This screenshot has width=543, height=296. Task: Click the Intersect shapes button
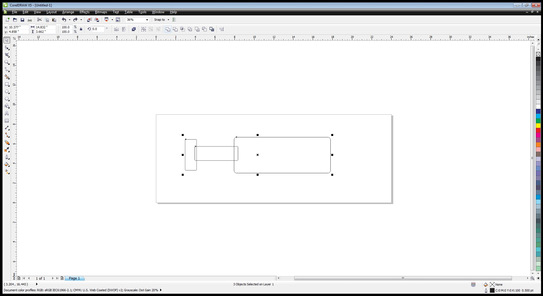(183, 29)
